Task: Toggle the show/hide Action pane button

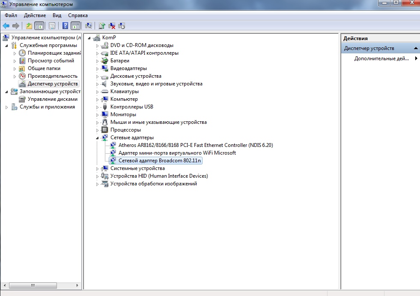Action: [x=75, y=26]
